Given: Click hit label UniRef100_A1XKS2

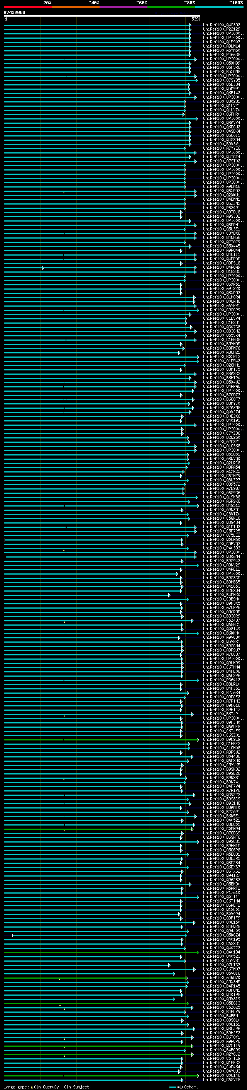Looking at the screenshot, I should pyautogui.click(x=222, y=471).
